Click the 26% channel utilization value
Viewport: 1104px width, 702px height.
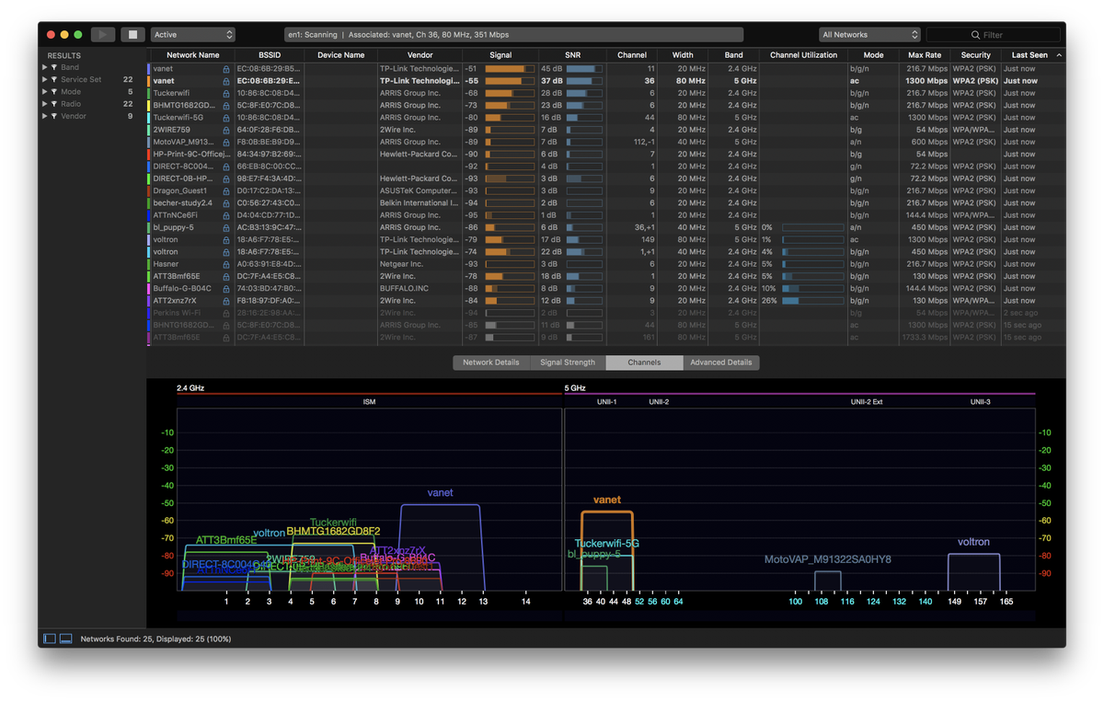tap(769, 300)
